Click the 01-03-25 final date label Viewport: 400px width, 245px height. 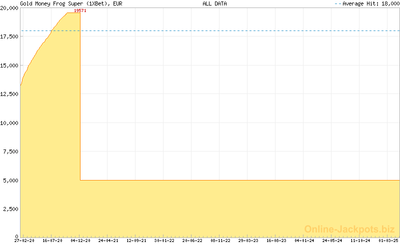coord(388,240)
